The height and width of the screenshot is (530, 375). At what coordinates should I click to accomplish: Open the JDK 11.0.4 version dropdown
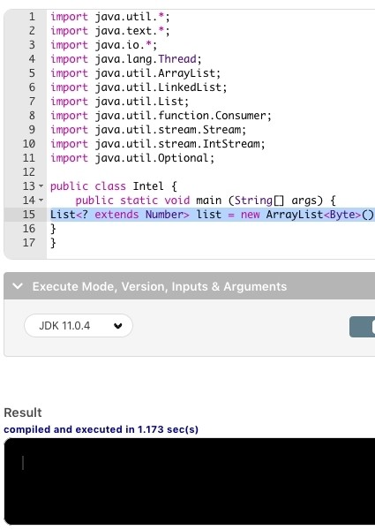pyautogui.click(x=79, y=325)
